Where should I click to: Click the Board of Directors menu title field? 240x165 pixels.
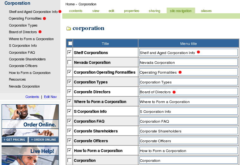(x=188, y=92)
